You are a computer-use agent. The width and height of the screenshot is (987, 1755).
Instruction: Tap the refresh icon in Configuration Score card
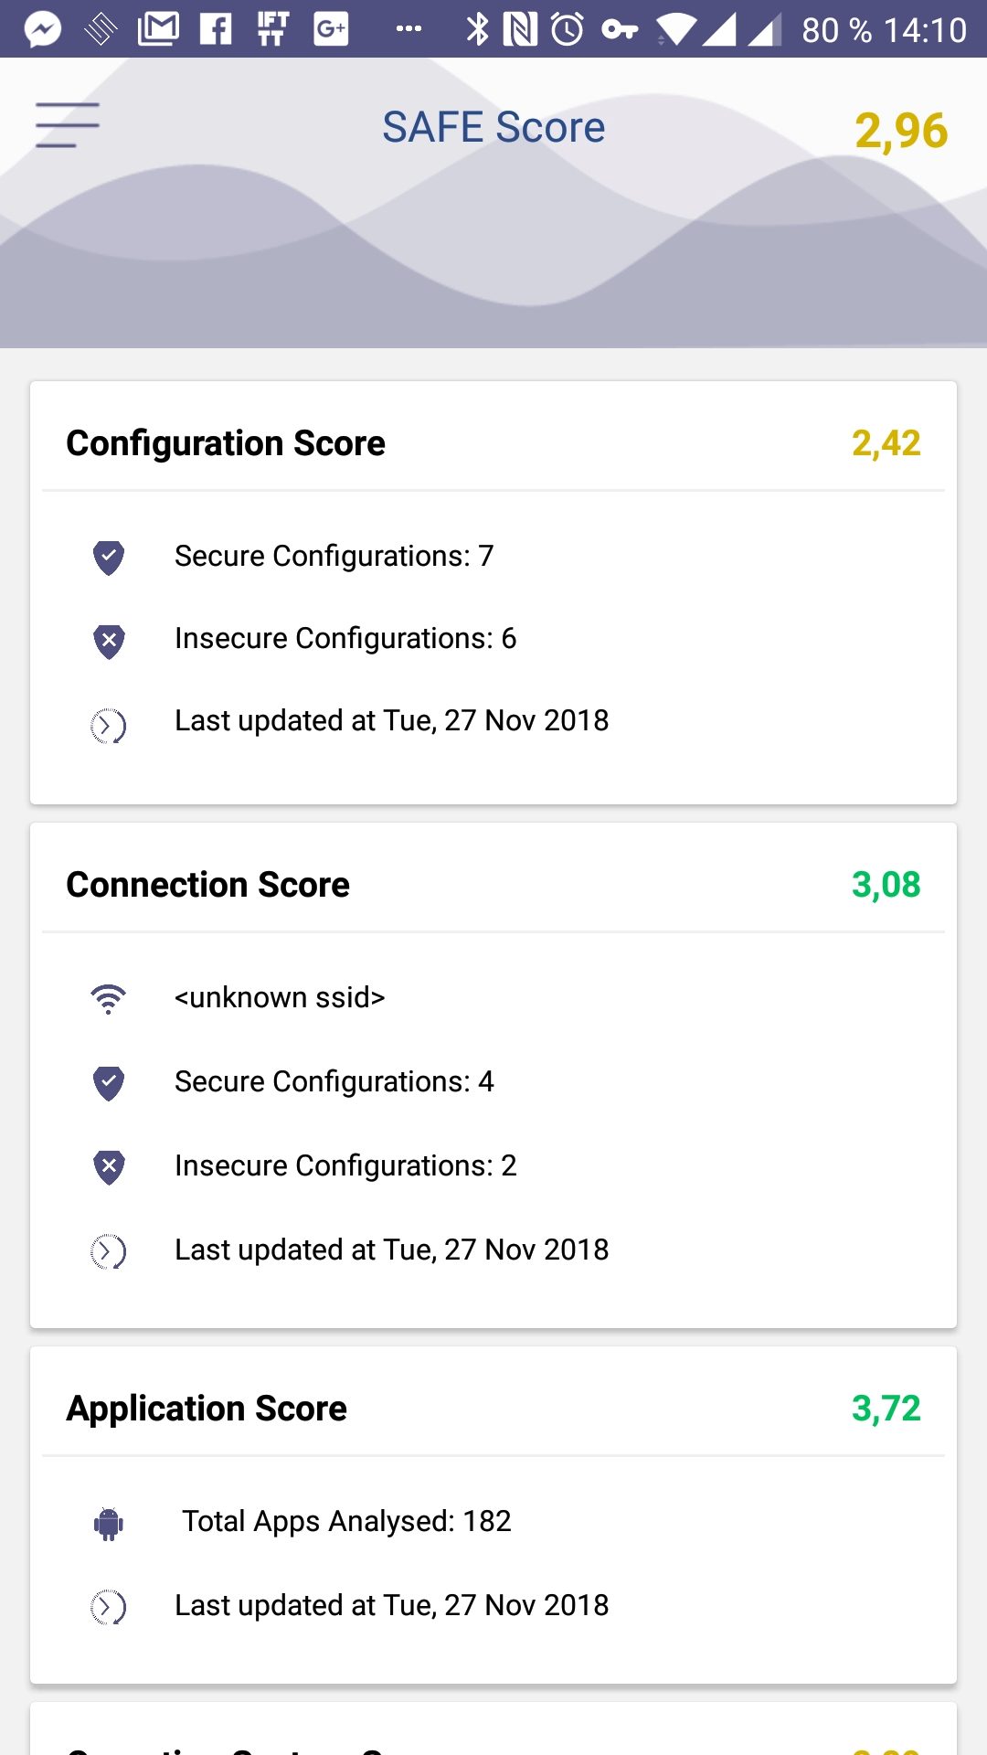tap(109, 726)
